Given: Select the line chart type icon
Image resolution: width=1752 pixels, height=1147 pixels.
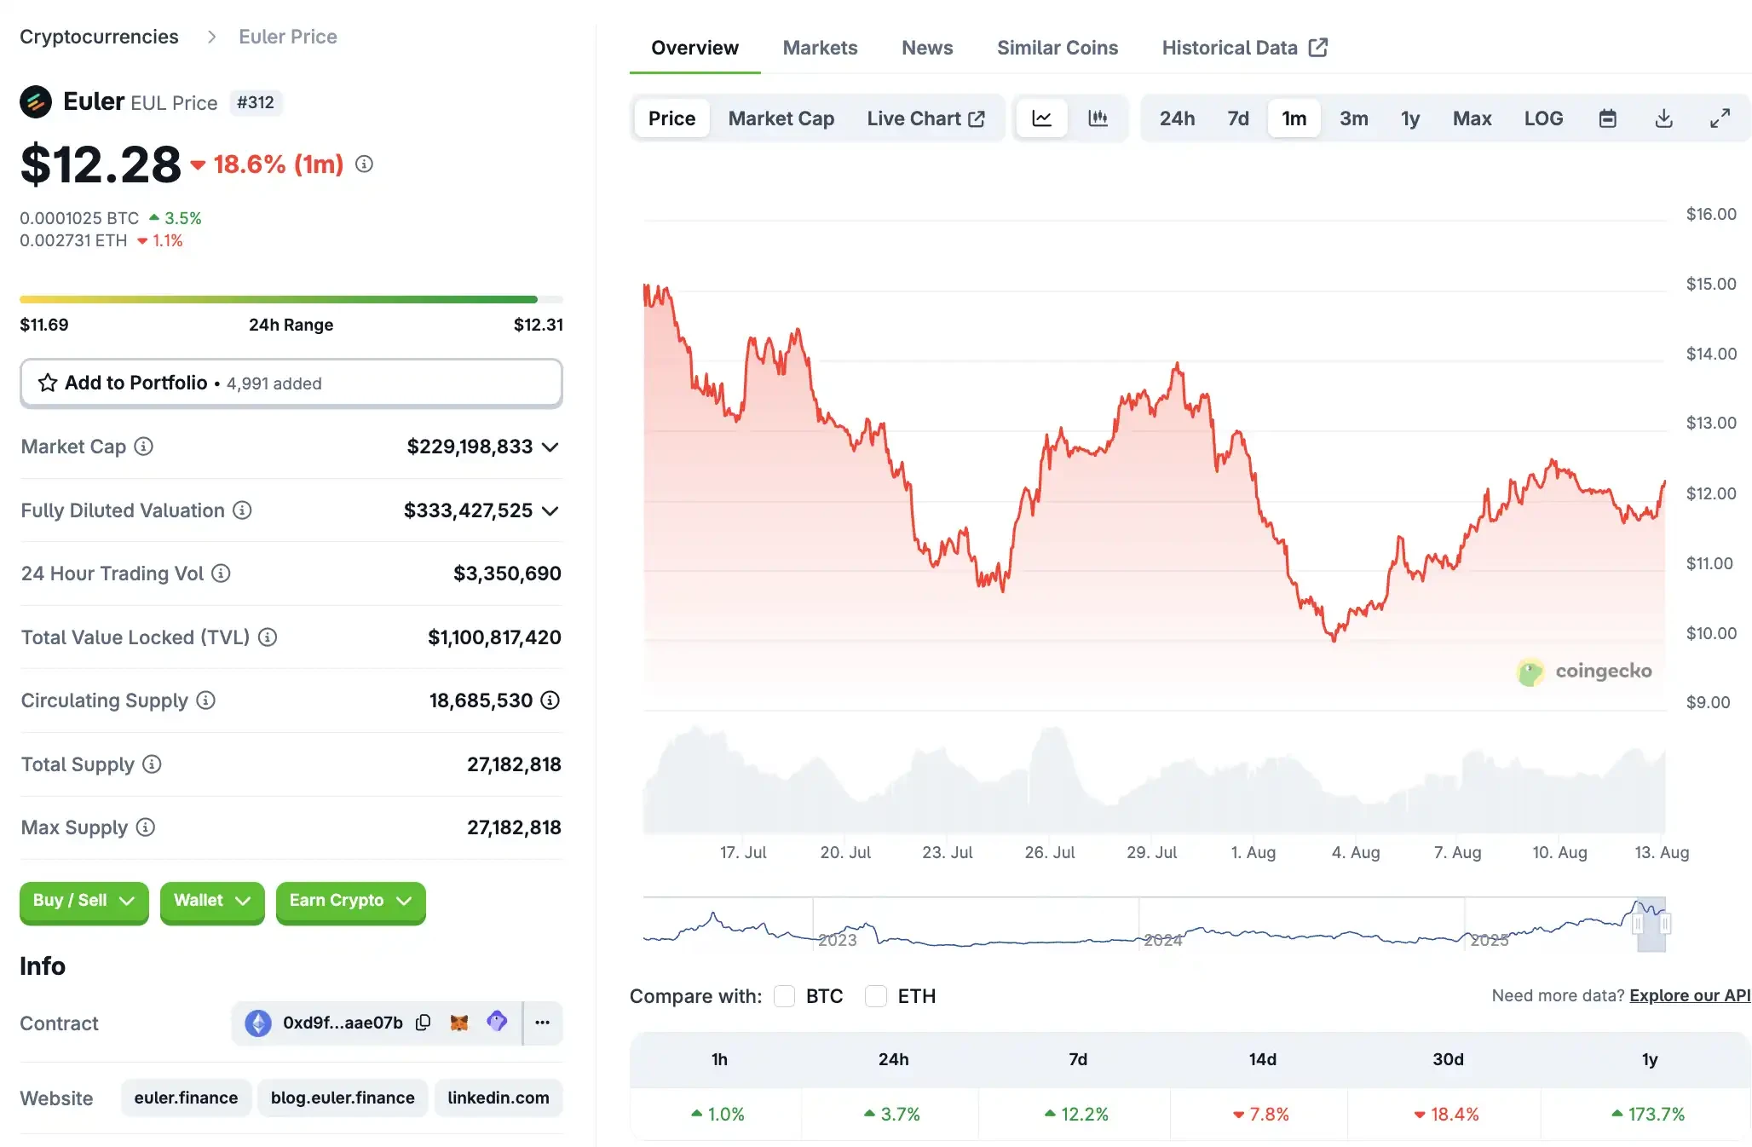Looking at the screenshot, I should pos(1041,118).
